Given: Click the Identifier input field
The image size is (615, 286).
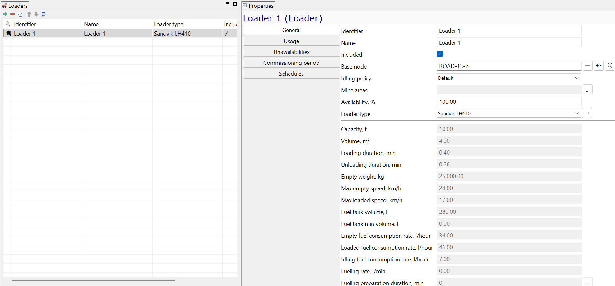Looking at the screenshot, I should 509,31.
